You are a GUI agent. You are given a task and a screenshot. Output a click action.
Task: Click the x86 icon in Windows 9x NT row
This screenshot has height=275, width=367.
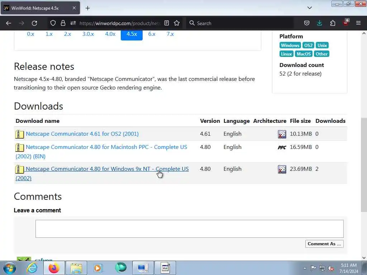click(x=282, y=169)
